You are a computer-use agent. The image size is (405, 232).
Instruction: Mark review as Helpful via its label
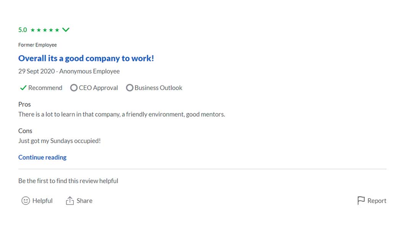(42, 201)
